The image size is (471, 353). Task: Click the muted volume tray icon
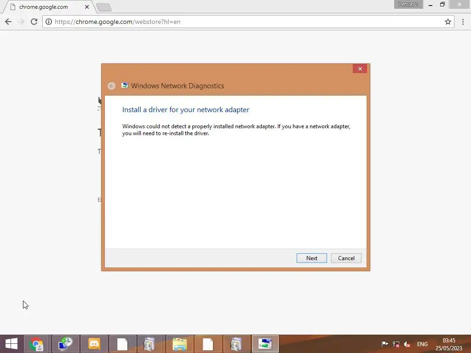(407, 344)
